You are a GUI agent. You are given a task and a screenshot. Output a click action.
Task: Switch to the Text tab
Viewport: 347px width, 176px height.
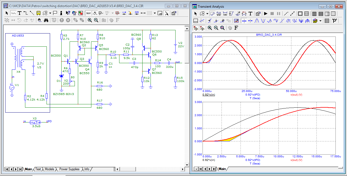tap(38, 169)
